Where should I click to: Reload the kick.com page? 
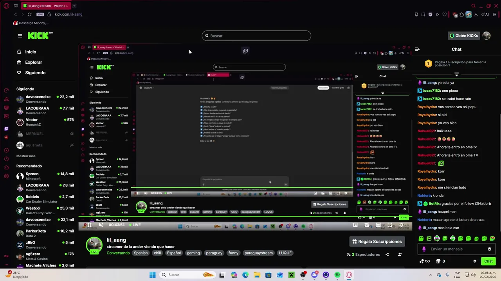tap(29, 14)
